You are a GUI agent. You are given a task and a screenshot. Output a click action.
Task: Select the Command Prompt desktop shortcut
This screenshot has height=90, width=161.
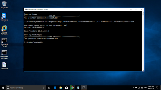(x=4, y=42)
